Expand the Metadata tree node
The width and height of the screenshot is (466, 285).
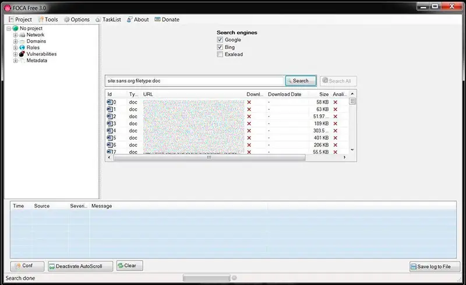tap(16, 61)
